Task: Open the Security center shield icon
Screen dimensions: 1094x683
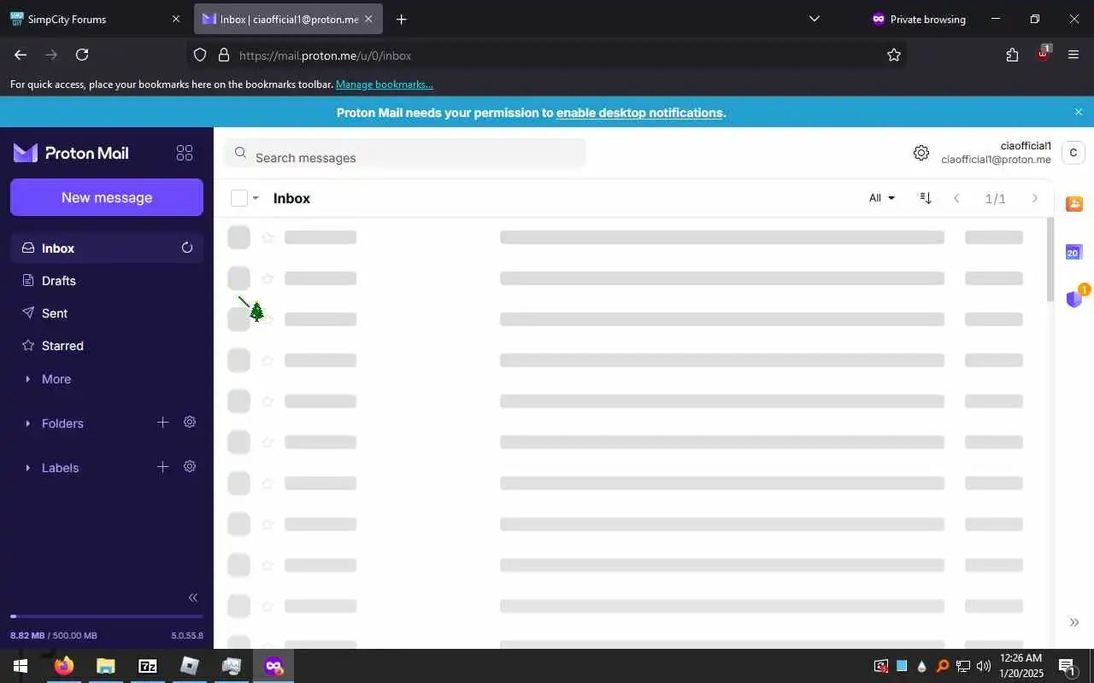Action: (1075, 298)
